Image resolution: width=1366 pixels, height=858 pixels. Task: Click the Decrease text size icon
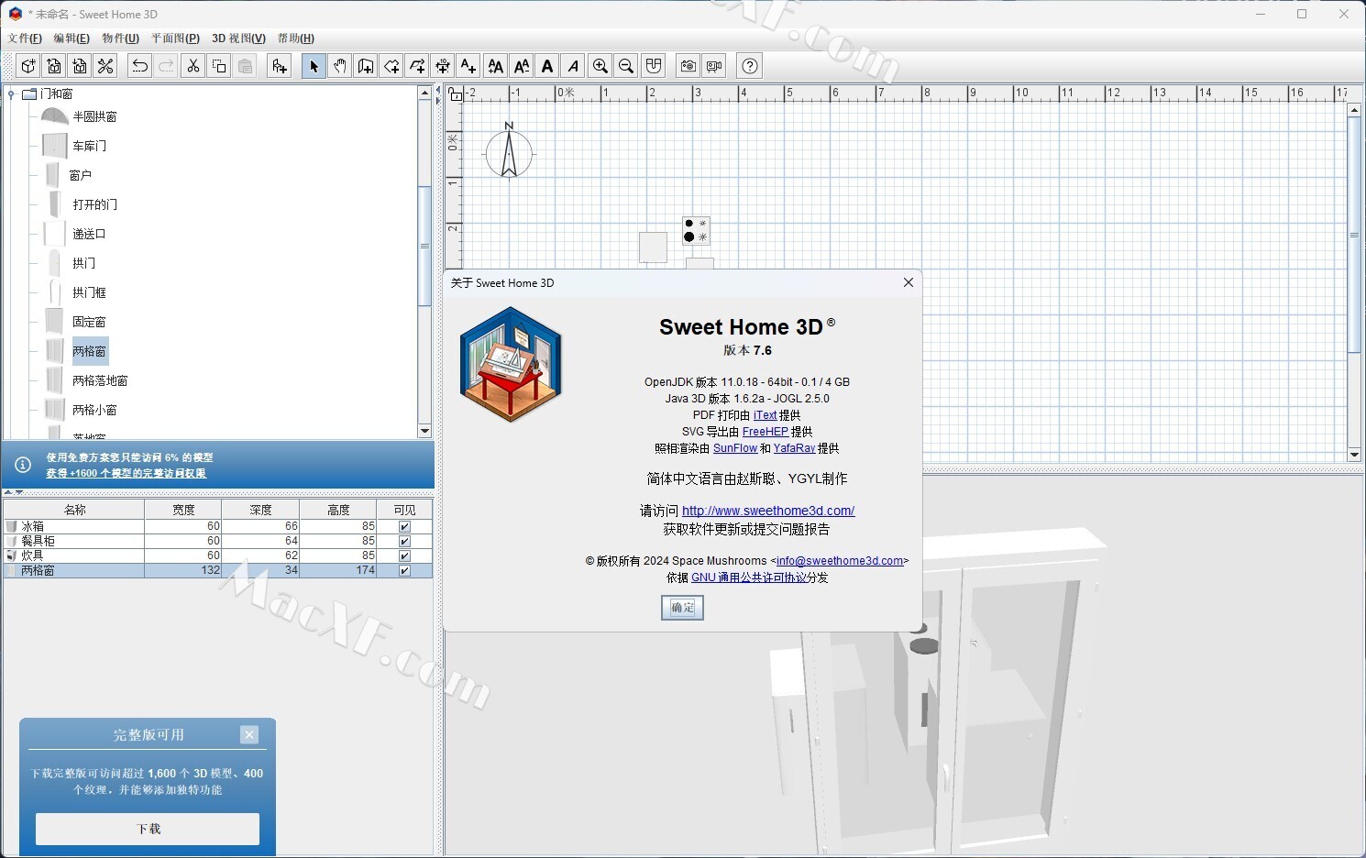coord(522,66)
